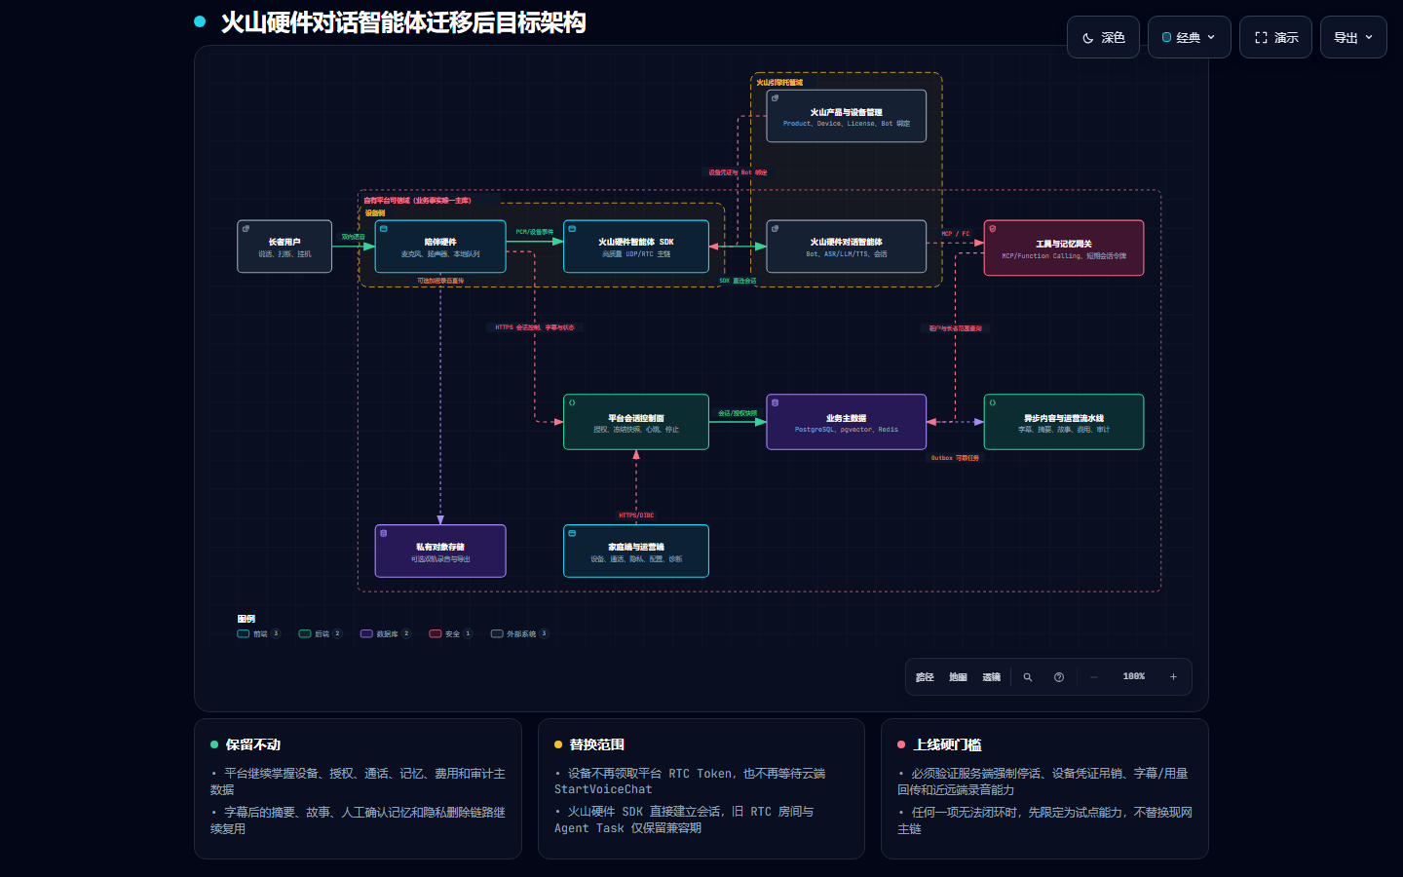Toggle the 深色 dark mode button
1403x877 pixels.
1103,37
